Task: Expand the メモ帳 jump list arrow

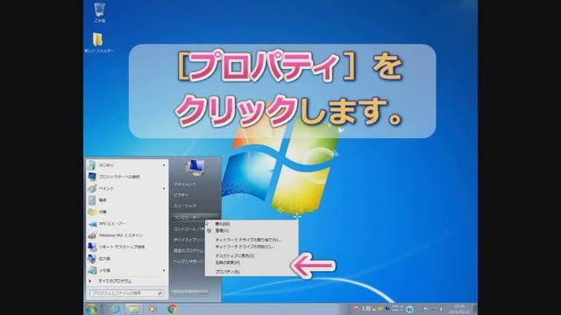Action: point(164,270)
